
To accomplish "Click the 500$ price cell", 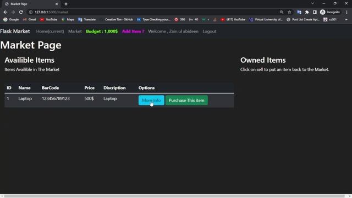I will point(89,98).
